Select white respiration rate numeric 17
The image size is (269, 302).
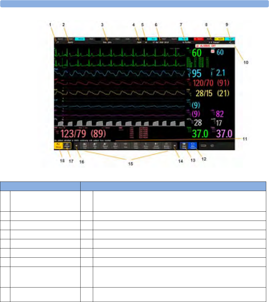pos(219,123)
